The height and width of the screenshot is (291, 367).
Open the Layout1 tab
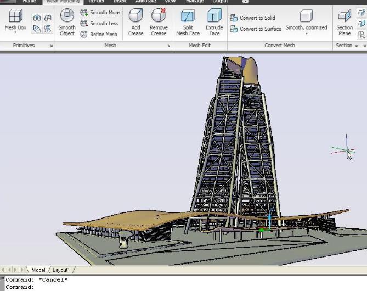click(61, 270)
